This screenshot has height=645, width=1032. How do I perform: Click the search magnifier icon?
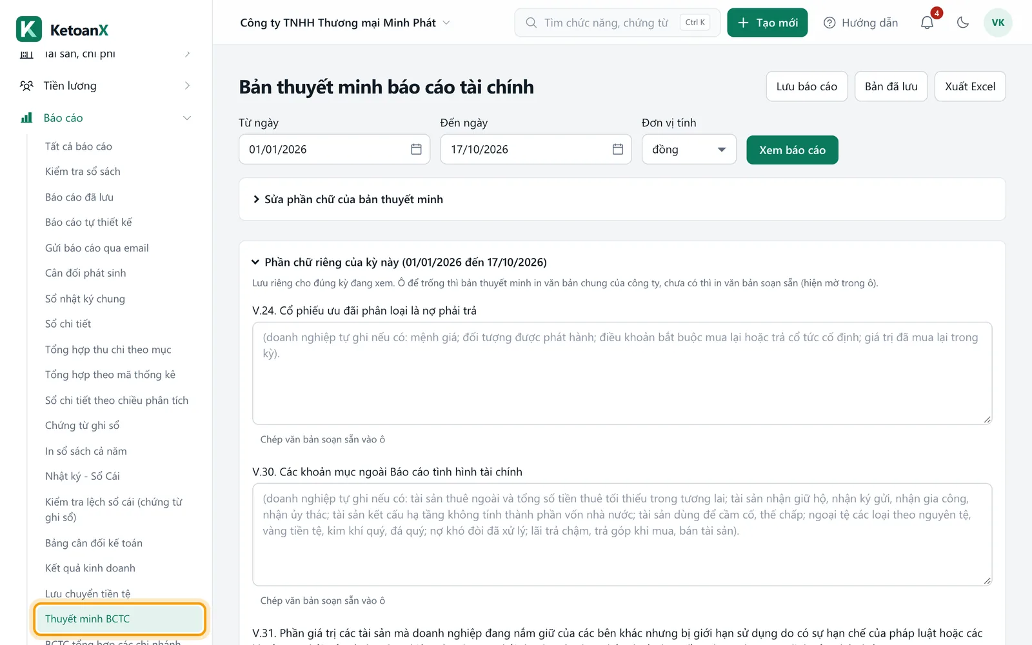tap(531, 23)
